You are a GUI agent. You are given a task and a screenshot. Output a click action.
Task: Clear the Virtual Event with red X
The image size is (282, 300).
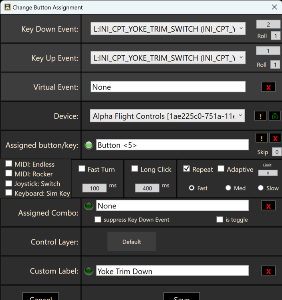click(268, 87)
